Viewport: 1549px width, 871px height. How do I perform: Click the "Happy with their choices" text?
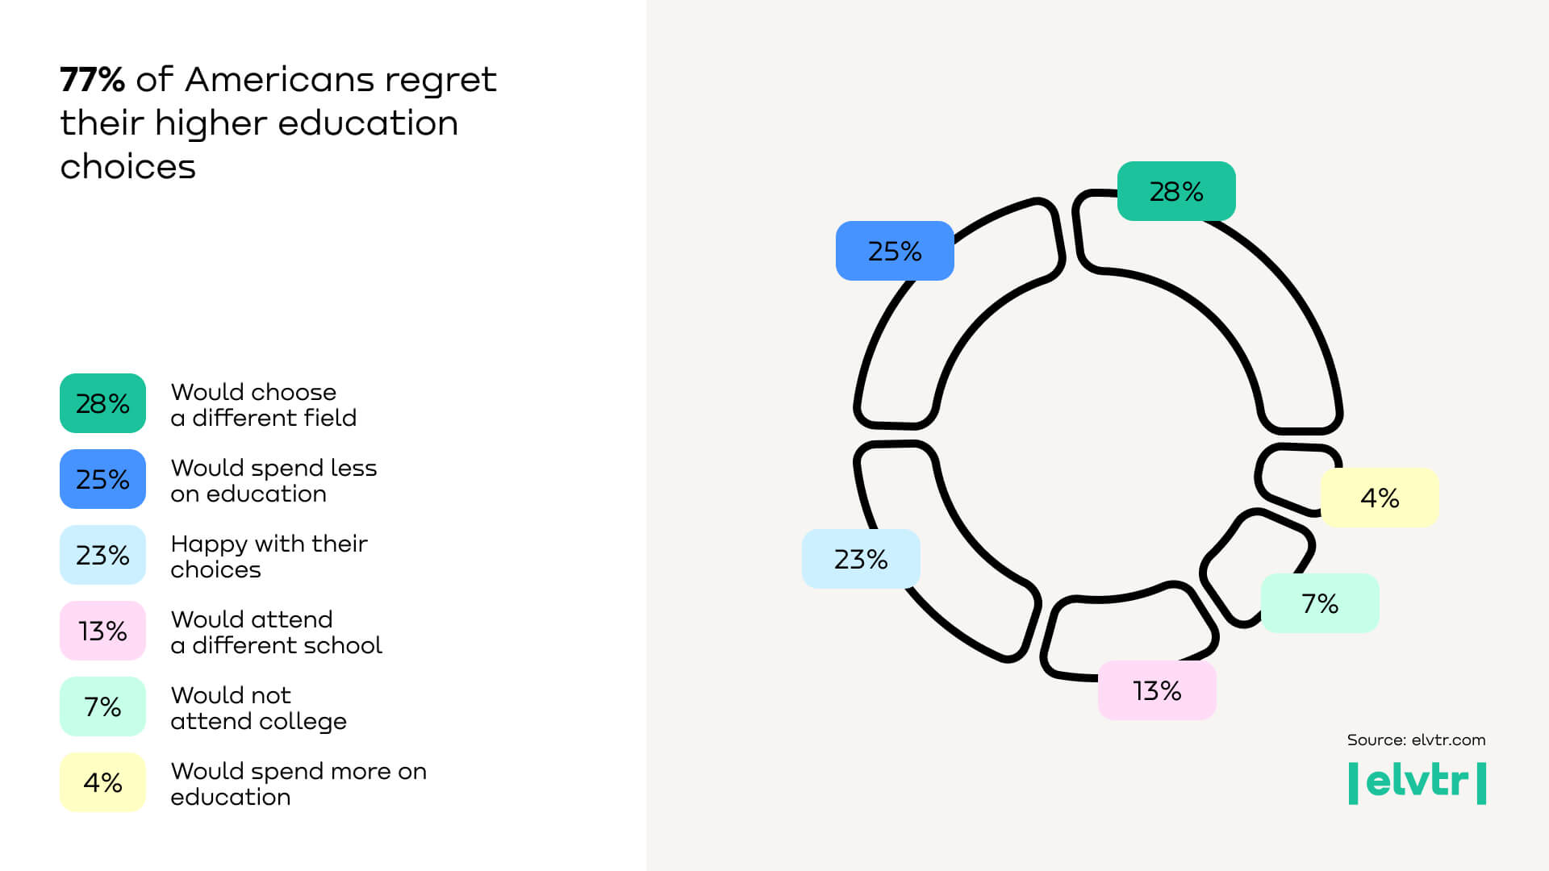269,556
